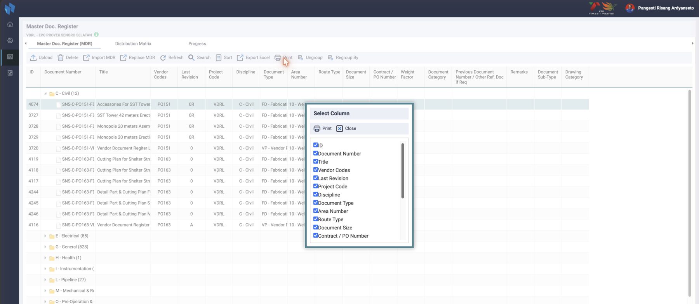Switch to the Distribution Matrix tab
The height and width of the screenshot is (304, 699).
[x=133, y=44]
